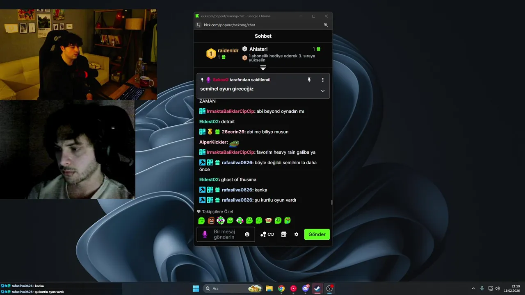Click Eldest02 name on 'ghost of thusima' message
The width and height of the screenshot is (525, 295).
(209, 179)
